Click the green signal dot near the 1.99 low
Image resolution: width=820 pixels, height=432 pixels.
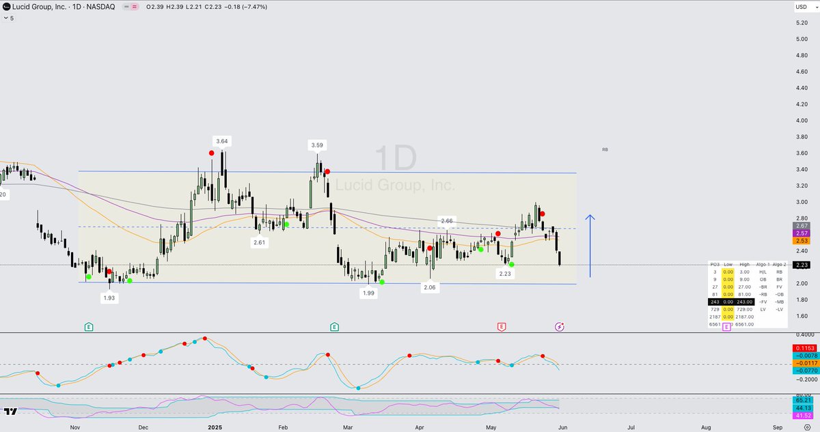click(x=382, y=282)
